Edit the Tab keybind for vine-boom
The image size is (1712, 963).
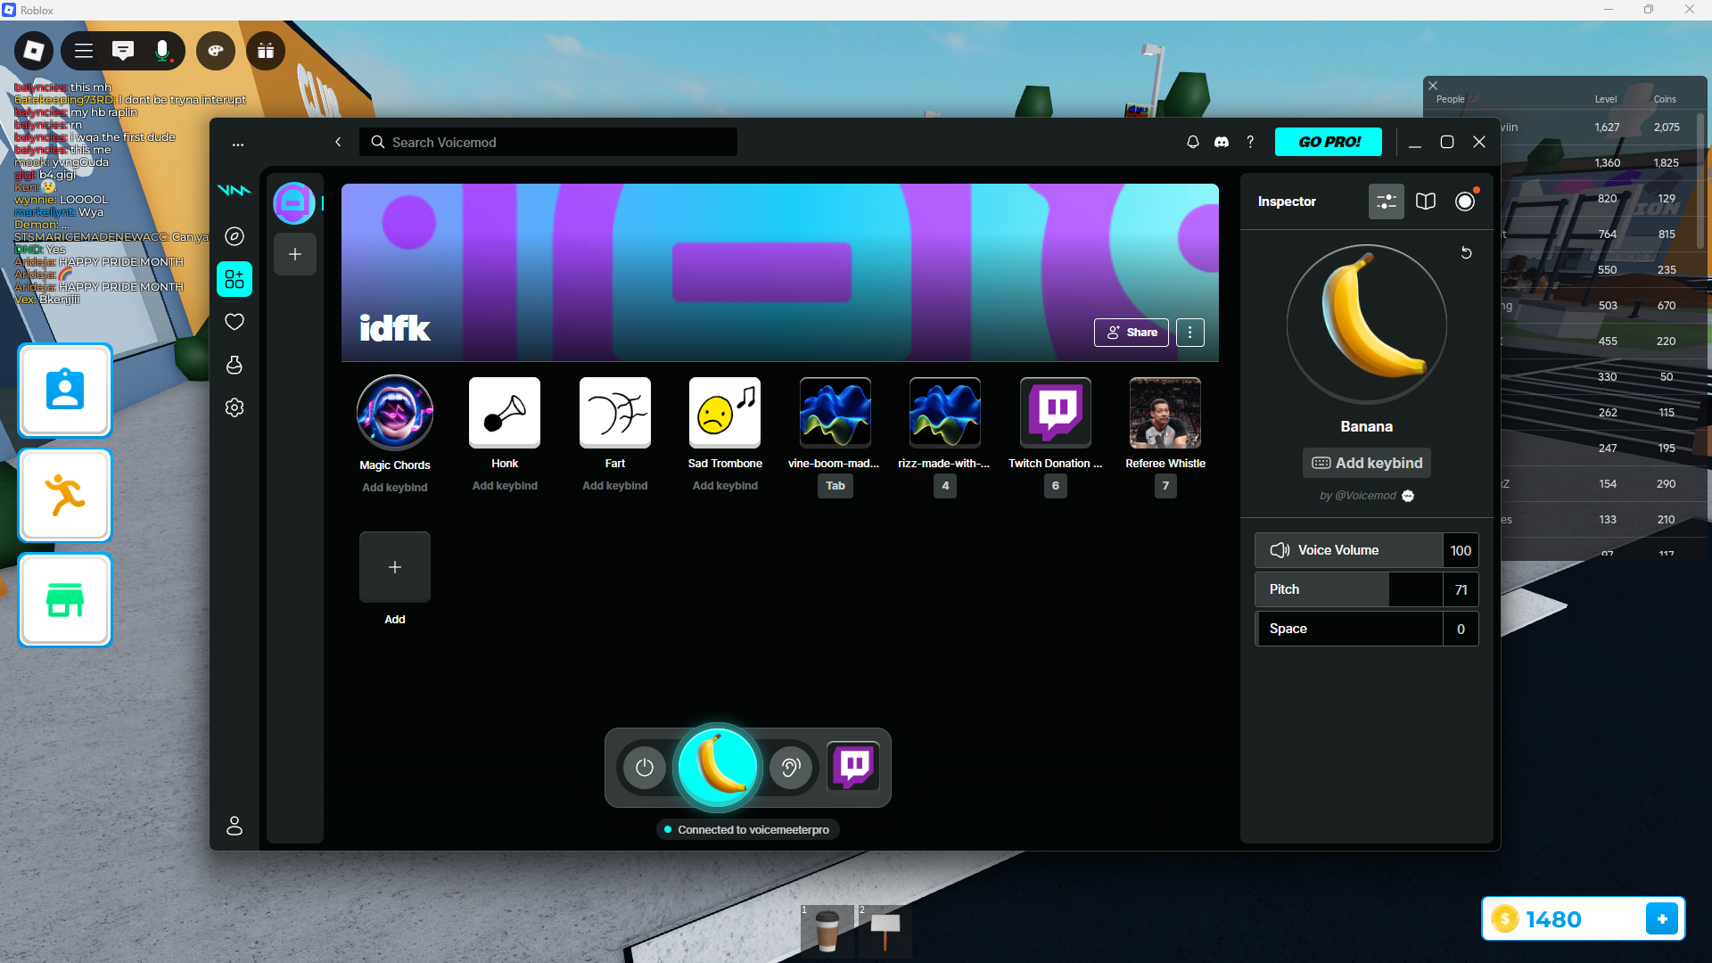pyautogui.click(x=835, y=486)
